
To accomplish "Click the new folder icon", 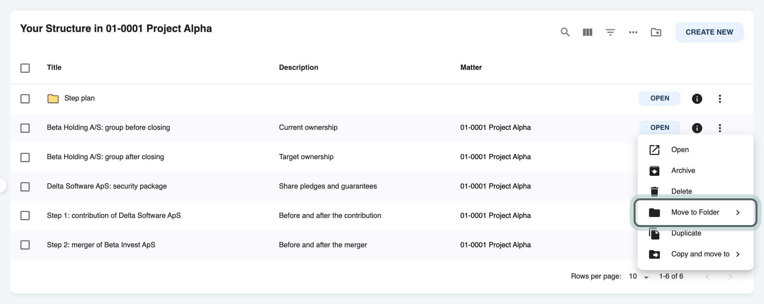I will [x=656, y=32].
